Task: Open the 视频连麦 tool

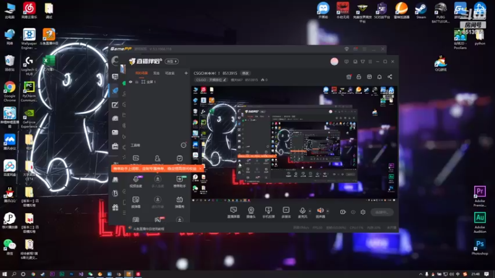Action: [x=136, y=182]
